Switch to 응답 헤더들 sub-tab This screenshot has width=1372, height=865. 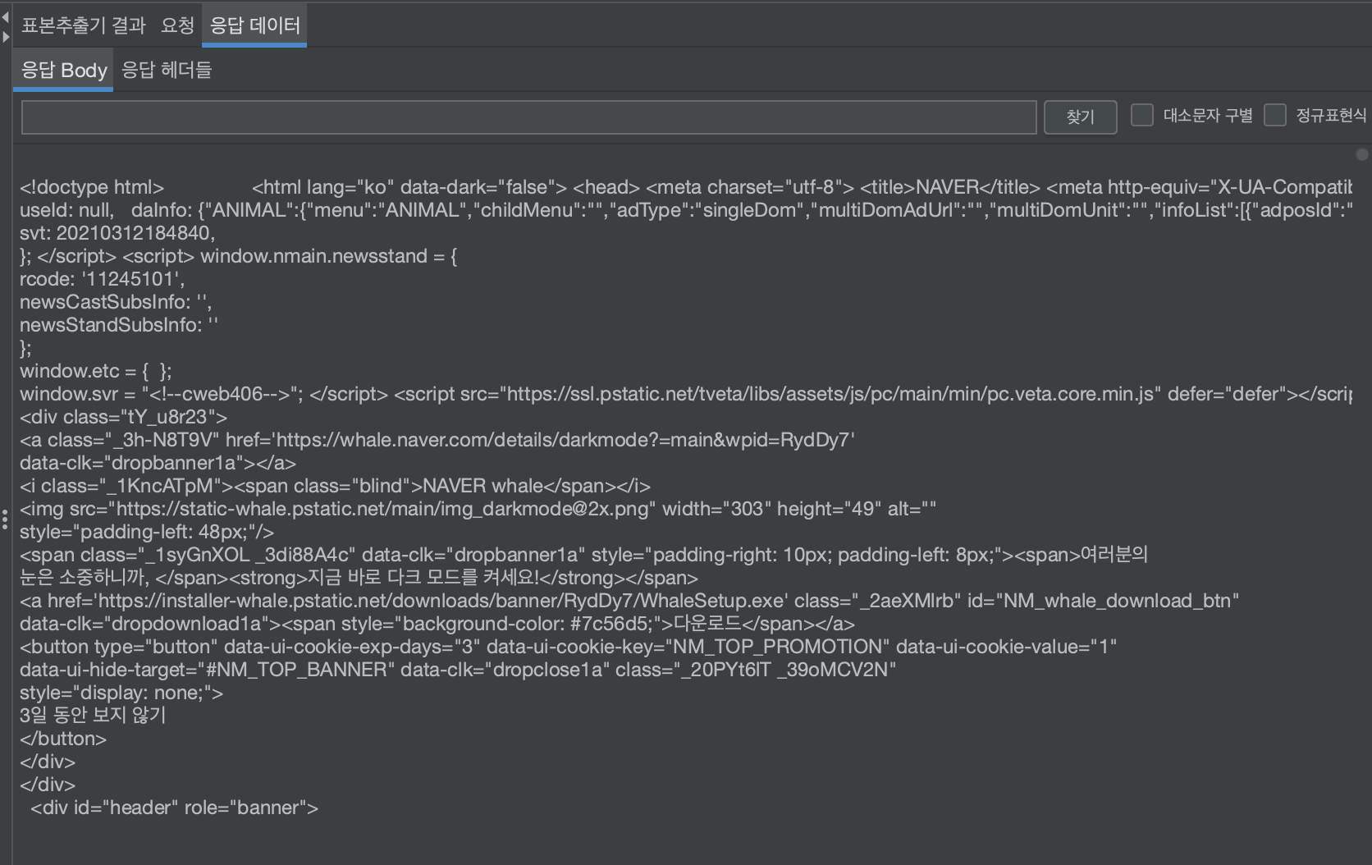click(x=167, y=70)
